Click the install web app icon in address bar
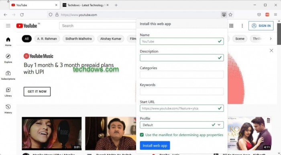 coord(224,15)
